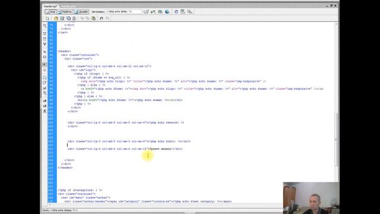The height and width of the screenshot is (214, 380).
Task: Click Select Parent Tag icon
Action: (x=45, y=52)
